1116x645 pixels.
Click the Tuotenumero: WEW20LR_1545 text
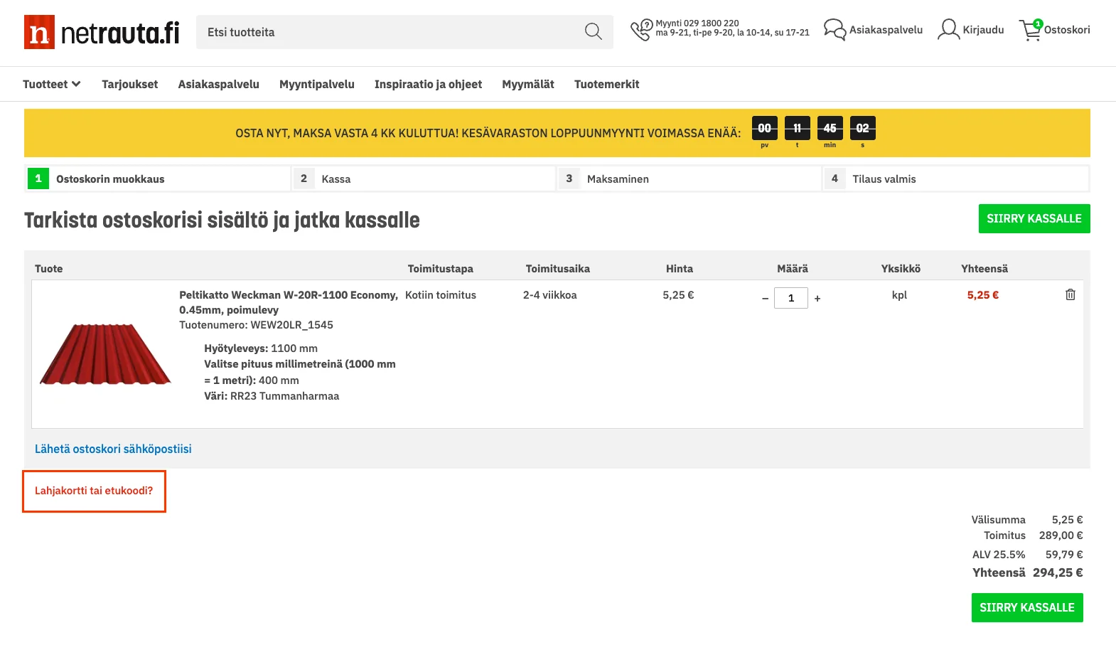coord(256,325)
